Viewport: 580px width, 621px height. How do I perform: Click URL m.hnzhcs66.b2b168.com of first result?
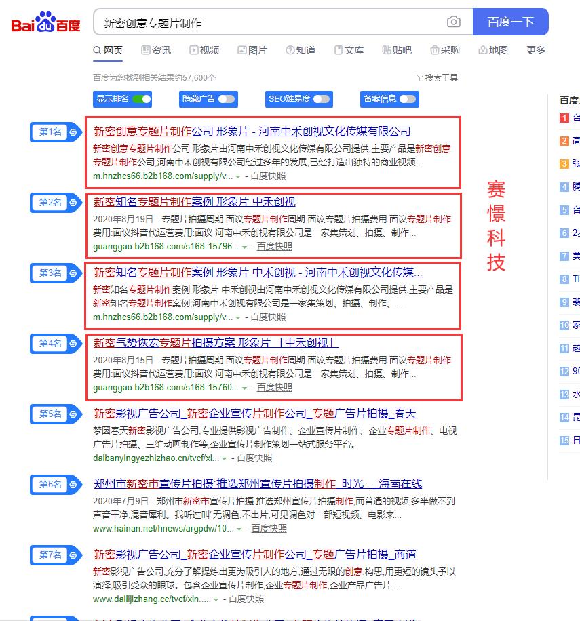point(163,176)
